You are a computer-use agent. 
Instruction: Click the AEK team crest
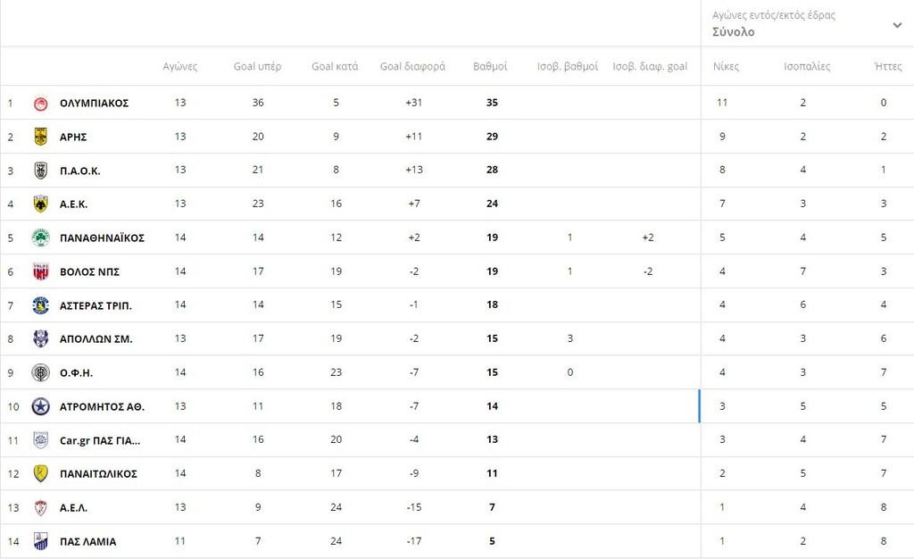pyautogui.click(x=40, y=204)
